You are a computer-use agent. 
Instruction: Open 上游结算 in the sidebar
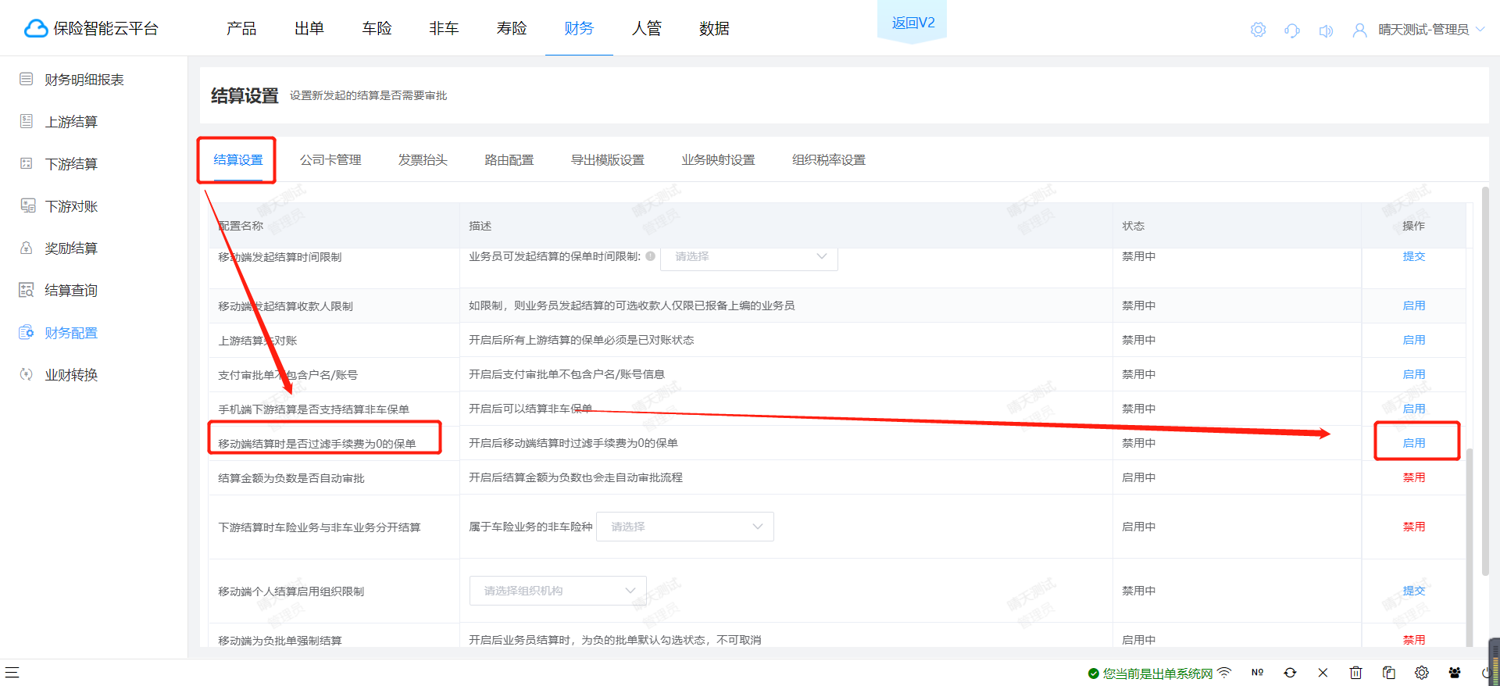pos(71,121)
